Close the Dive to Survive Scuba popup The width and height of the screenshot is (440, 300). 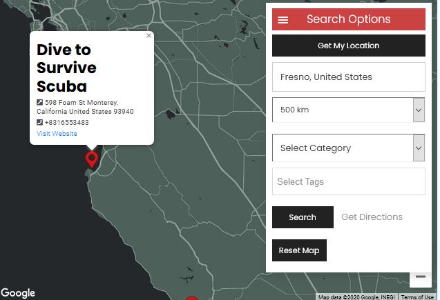point(149,36)
